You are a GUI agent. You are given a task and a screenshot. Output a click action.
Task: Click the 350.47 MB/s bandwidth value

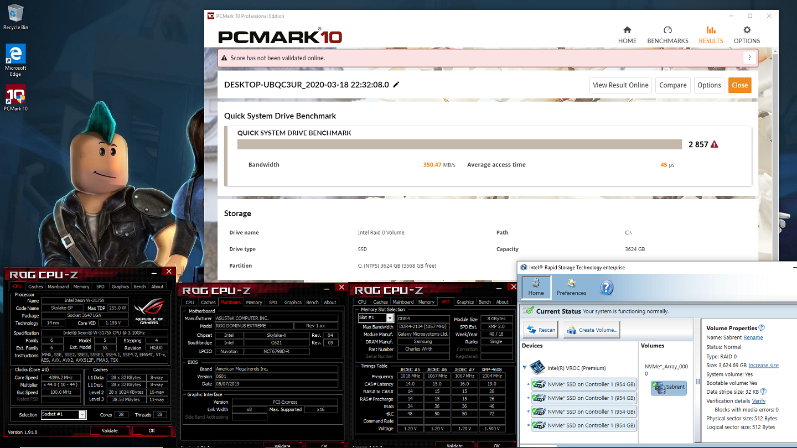[x=439, y=165]
